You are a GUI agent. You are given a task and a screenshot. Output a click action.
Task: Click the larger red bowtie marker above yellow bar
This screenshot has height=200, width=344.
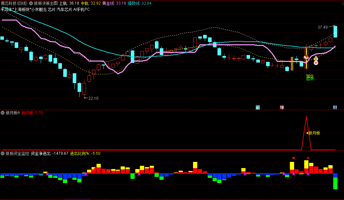(x=294, y=158)
